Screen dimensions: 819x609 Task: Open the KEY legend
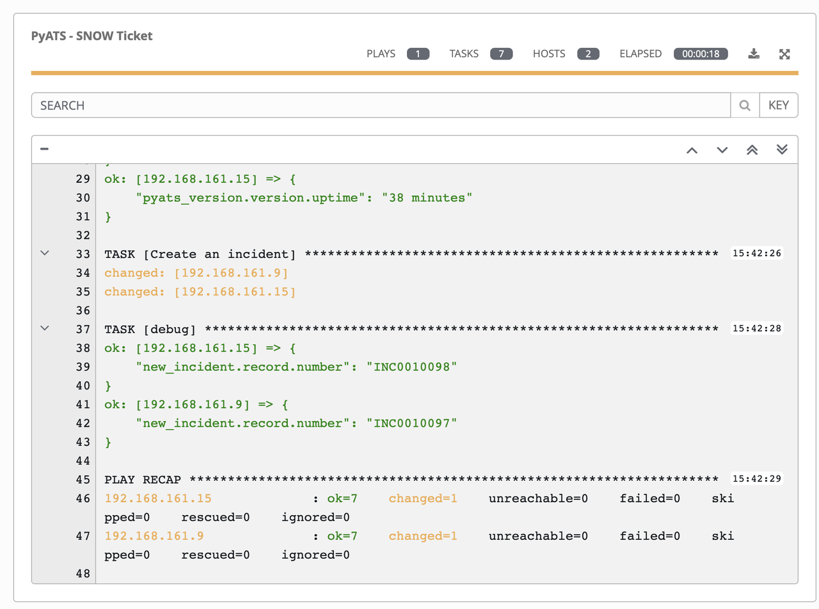click(x=778, y=106)
